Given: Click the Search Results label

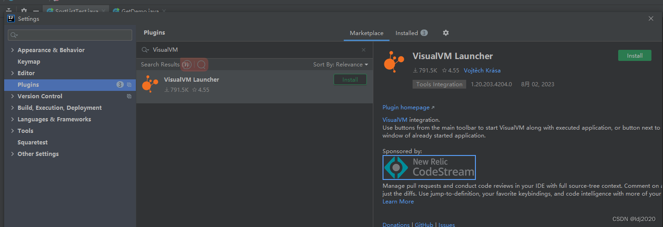Looking at the screenshot, I should coord(160,65).
